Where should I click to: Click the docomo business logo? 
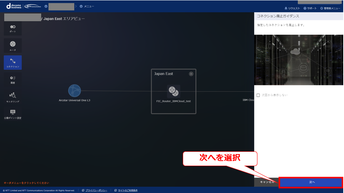tap(14, 6)
